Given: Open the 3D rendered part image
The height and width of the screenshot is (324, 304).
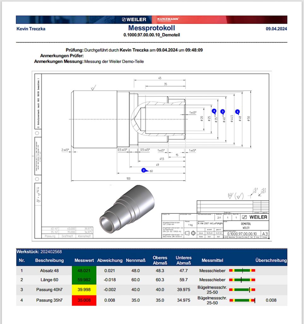Looking at the screenshot, I should coord(127,209).
